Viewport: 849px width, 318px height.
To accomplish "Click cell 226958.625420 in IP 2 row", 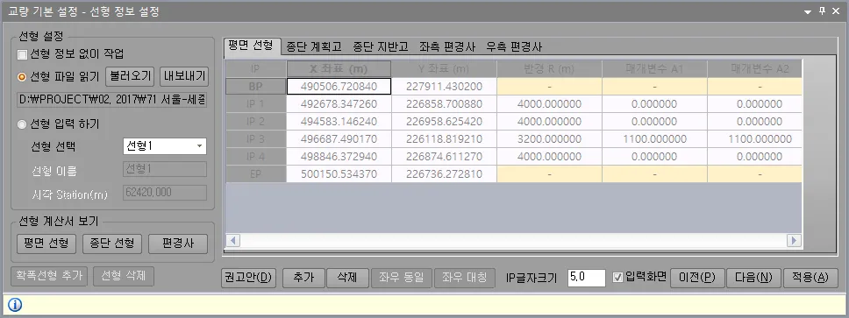I will tap(444, 122).
